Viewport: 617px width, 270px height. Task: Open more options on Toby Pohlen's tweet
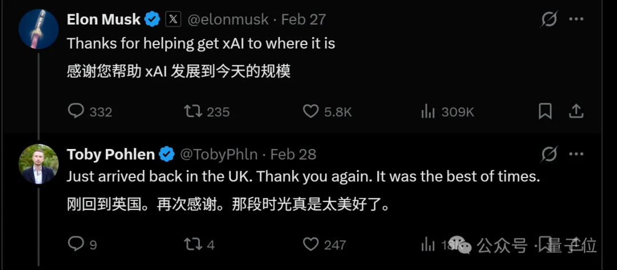[x=576, y=154]
